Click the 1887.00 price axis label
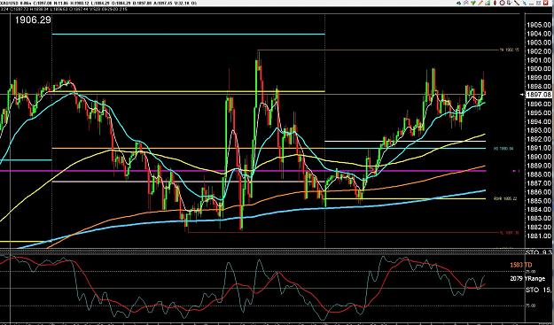554x325 pixels. (539, 183)
